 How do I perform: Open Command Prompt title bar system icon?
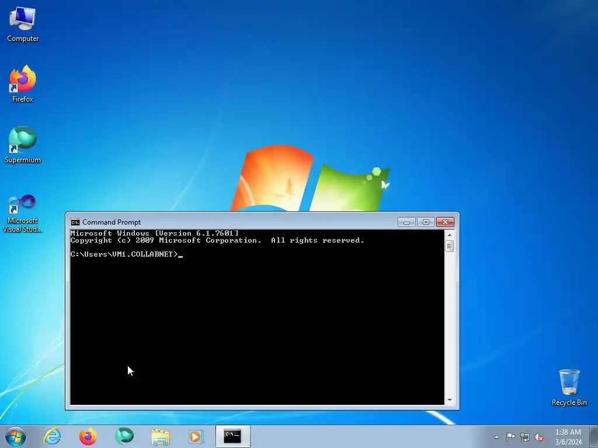pyautogui.click(x=75, y=222)
